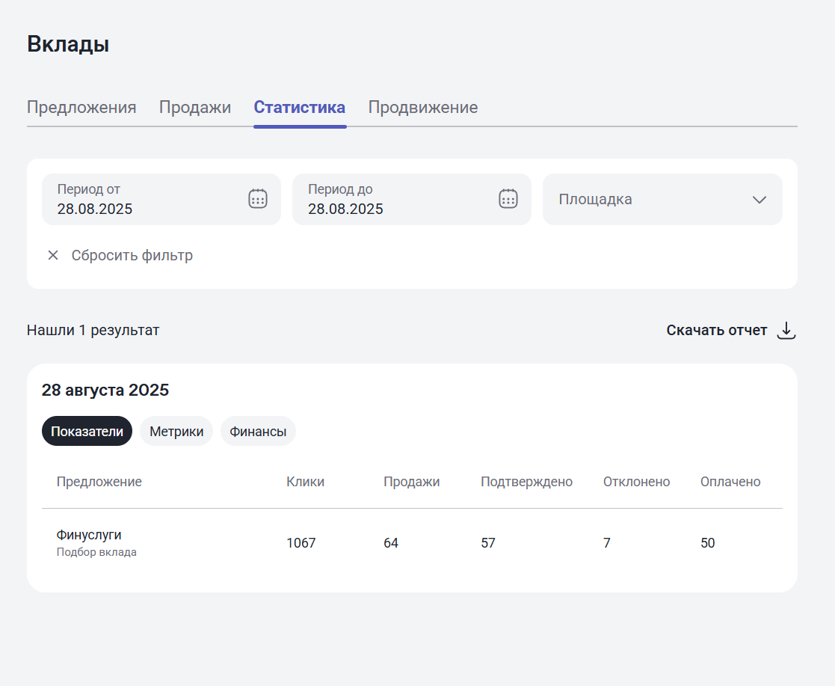835x686 pixels.
Task: Click the Клики column header
Action: tap(306, 481)
